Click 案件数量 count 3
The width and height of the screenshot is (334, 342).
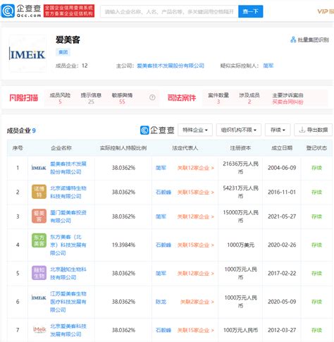coord(218,102)
